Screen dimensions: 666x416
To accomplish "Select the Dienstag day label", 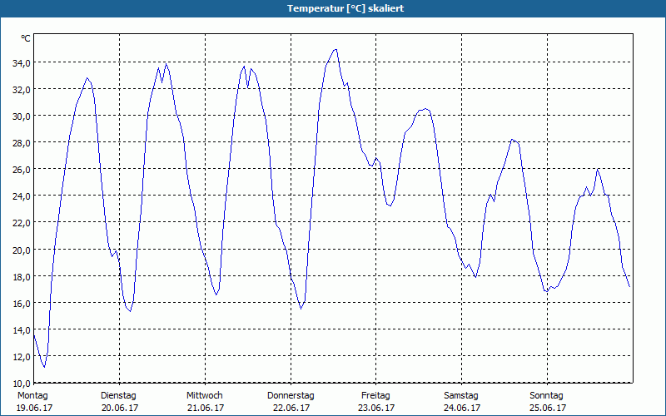I will point(118,396).
